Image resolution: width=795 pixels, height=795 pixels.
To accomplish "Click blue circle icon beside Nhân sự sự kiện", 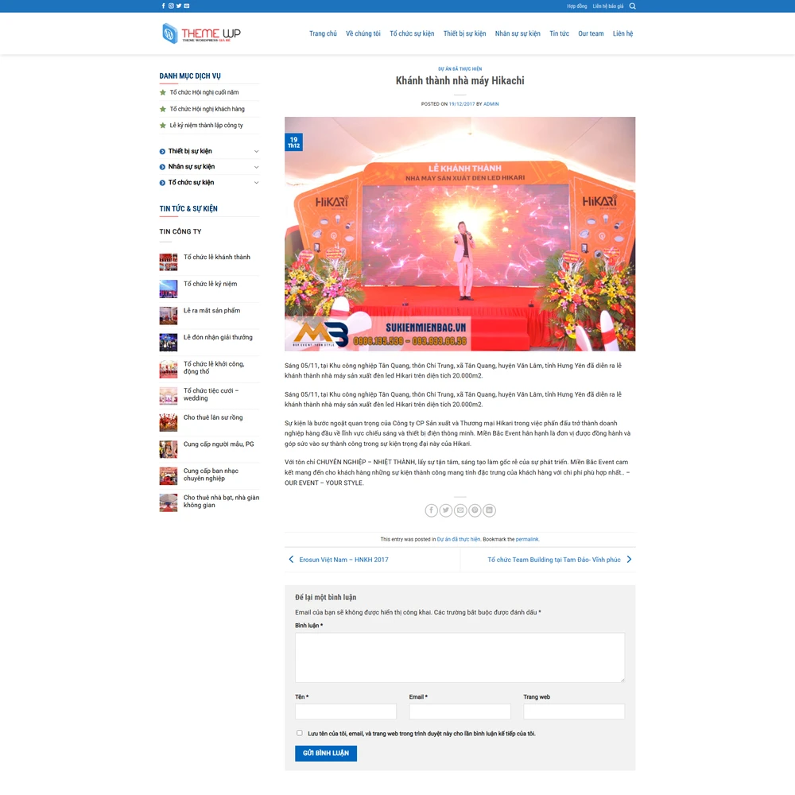I will [x=162, y=167].
